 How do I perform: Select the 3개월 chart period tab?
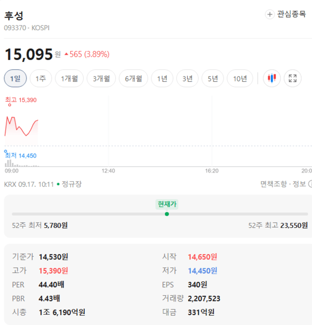coord(101,79)
